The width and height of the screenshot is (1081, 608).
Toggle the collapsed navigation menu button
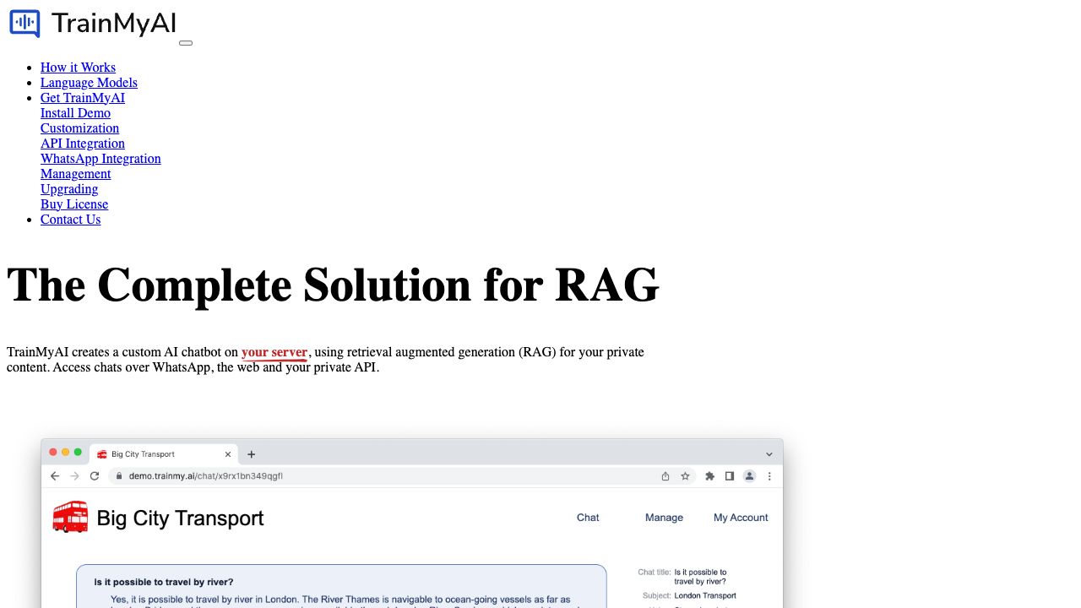coord(186,42)
